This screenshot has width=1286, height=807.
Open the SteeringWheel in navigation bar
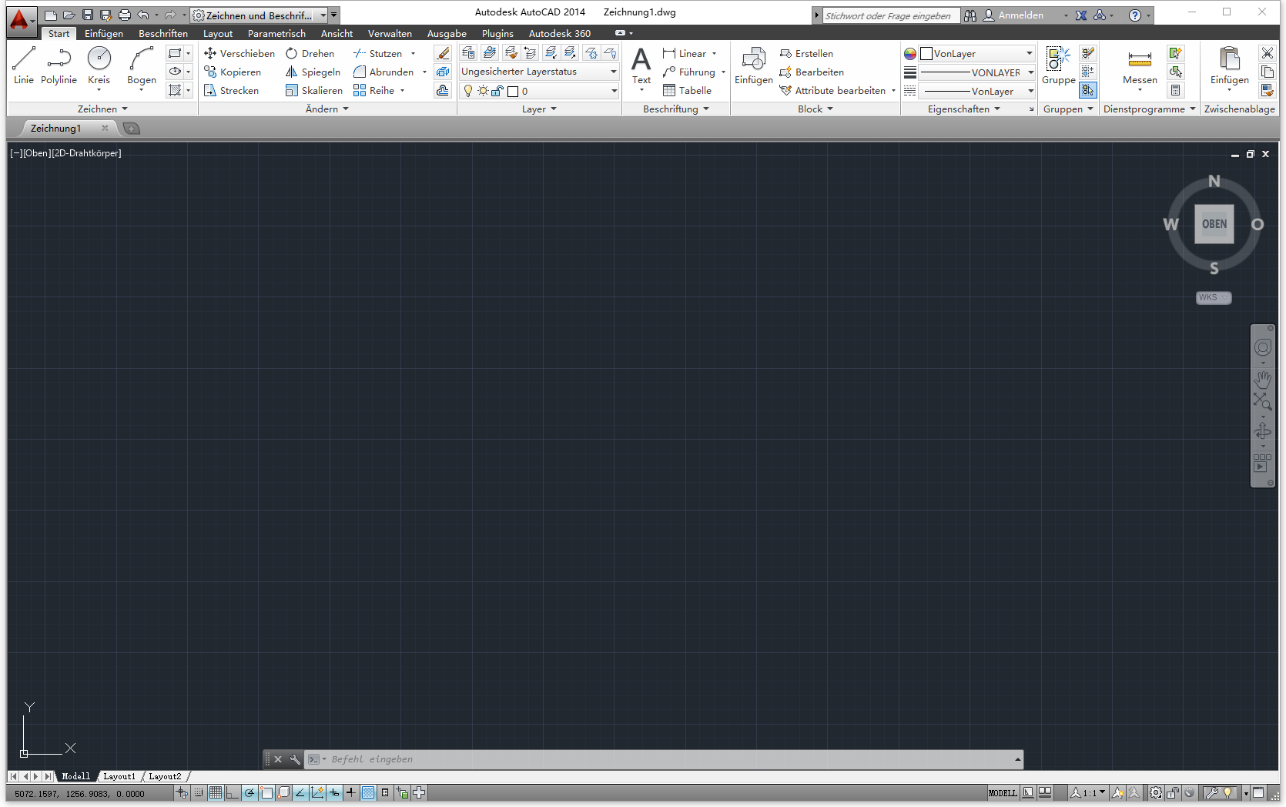(1262, 347)
